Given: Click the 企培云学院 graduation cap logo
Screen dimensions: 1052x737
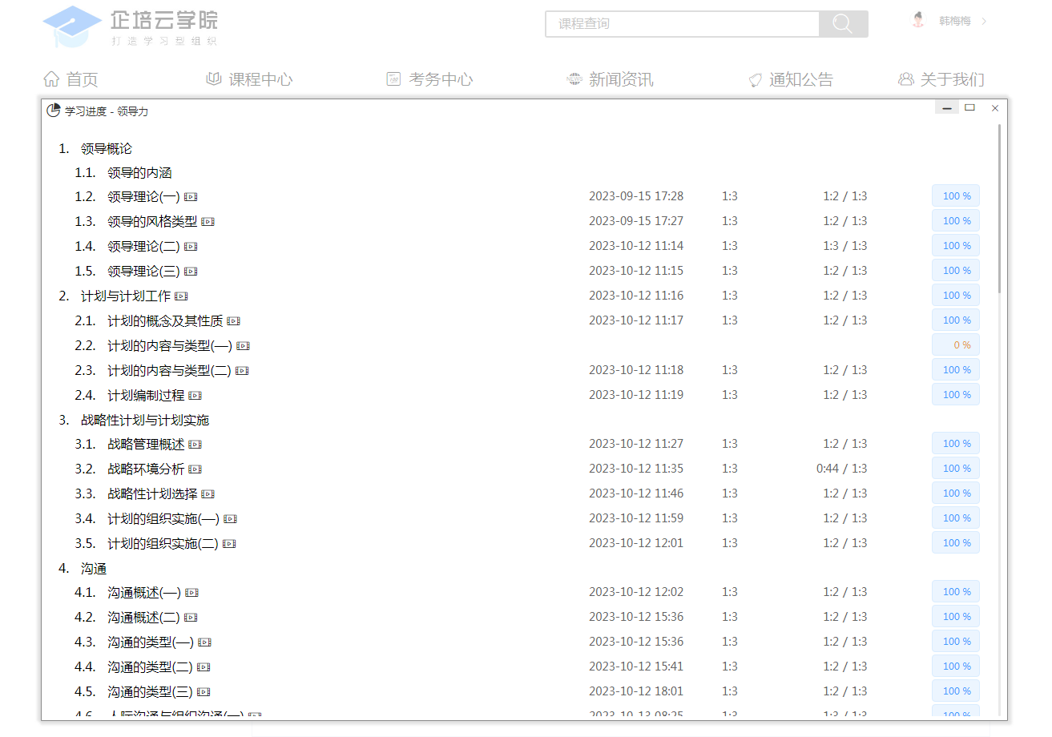Looking at the screenshot, I should 72,26.
